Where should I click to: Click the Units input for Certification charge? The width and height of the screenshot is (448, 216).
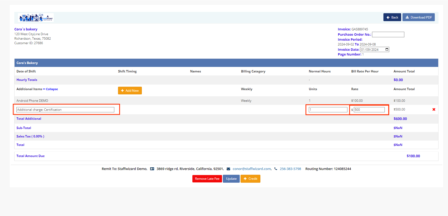(x=328, y=110)
